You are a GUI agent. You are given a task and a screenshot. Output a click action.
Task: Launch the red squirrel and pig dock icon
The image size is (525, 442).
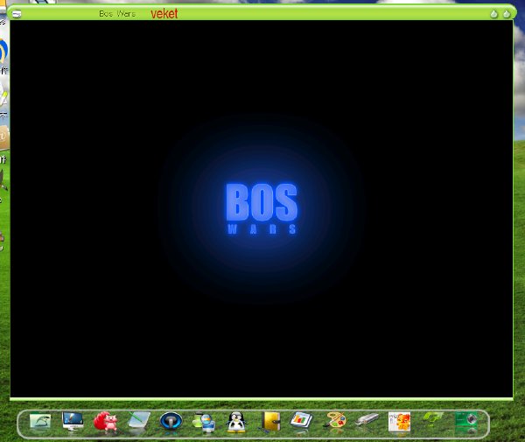tap(106, 421)
